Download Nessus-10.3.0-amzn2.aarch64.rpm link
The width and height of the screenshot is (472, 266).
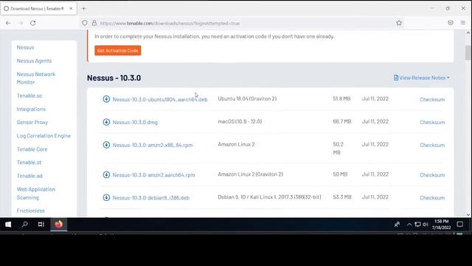[154, 175]
